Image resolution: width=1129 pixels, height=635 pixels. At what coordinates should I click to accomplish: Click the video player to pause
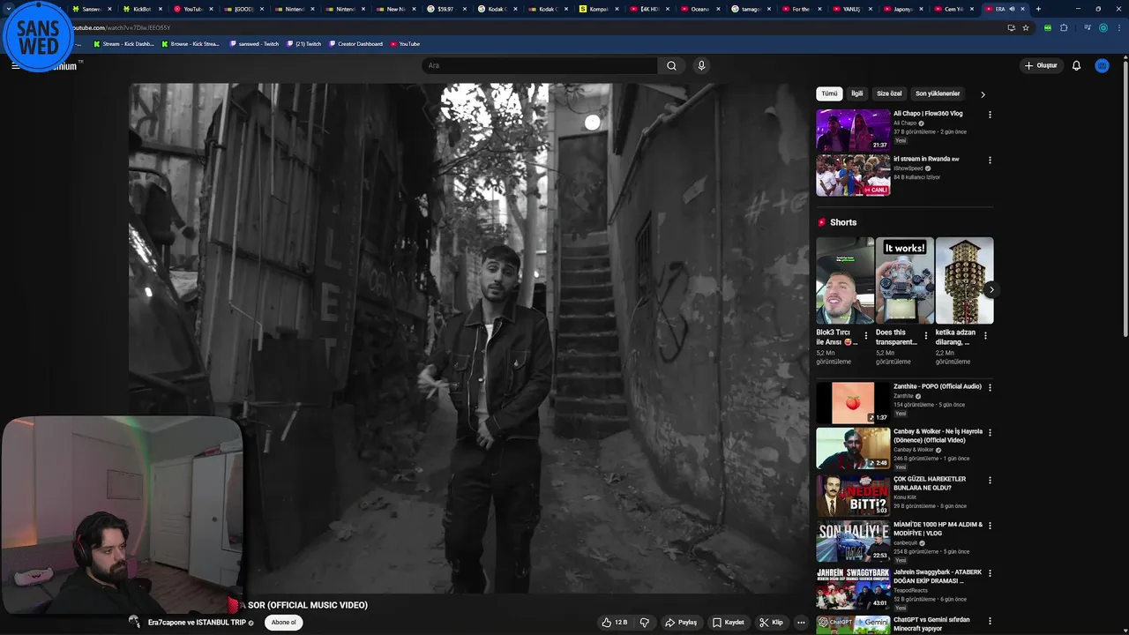[x=469, y=340]
